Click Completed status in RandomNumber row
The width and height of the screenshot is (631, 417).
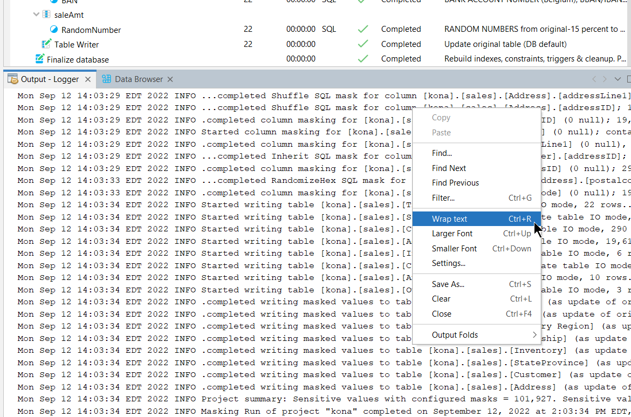401,29
